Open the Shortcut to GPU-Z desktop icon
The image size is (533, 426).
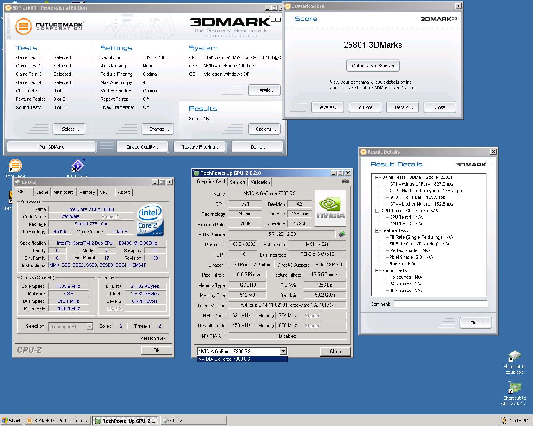pyautogui.click(x=515, y=393)
